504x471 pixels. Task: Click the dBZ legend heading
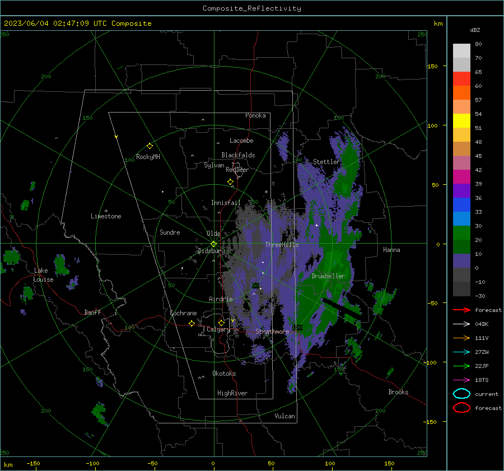(x=475, y=30)
